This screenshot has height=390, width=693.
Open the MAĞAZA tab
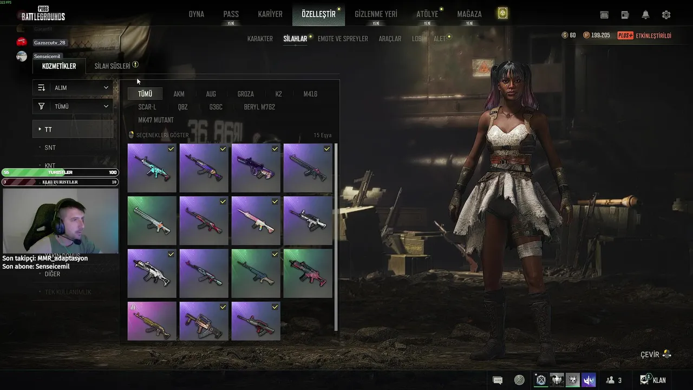tap(469, 15)
